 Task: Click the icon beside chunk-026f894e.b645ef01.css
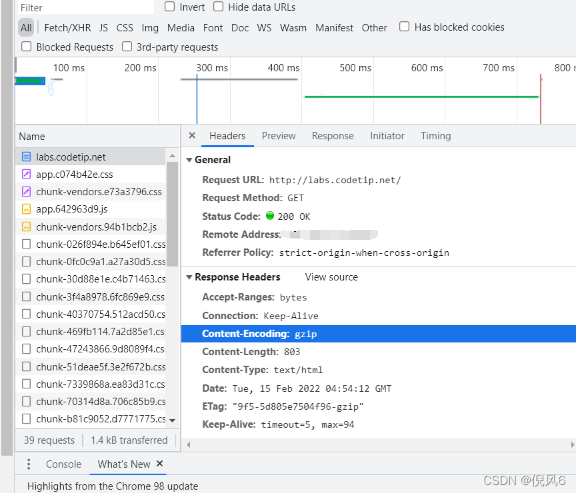click(26, 244)
